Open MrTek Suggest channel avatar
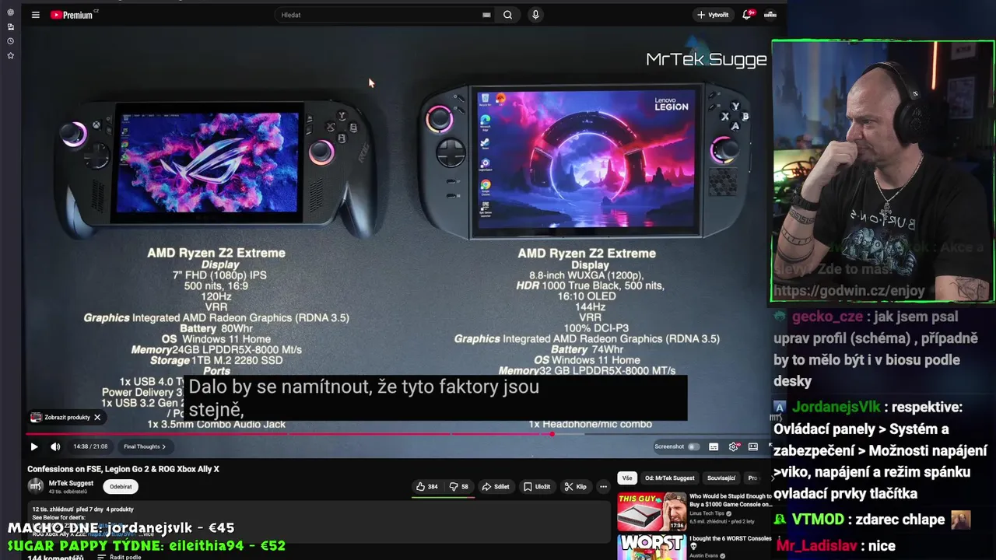 point(36,486)
